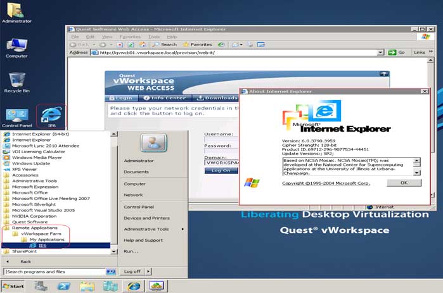Click the Mail icon in IE toolbar
This screenshot has width=443, height=293.
pos(235,44)
